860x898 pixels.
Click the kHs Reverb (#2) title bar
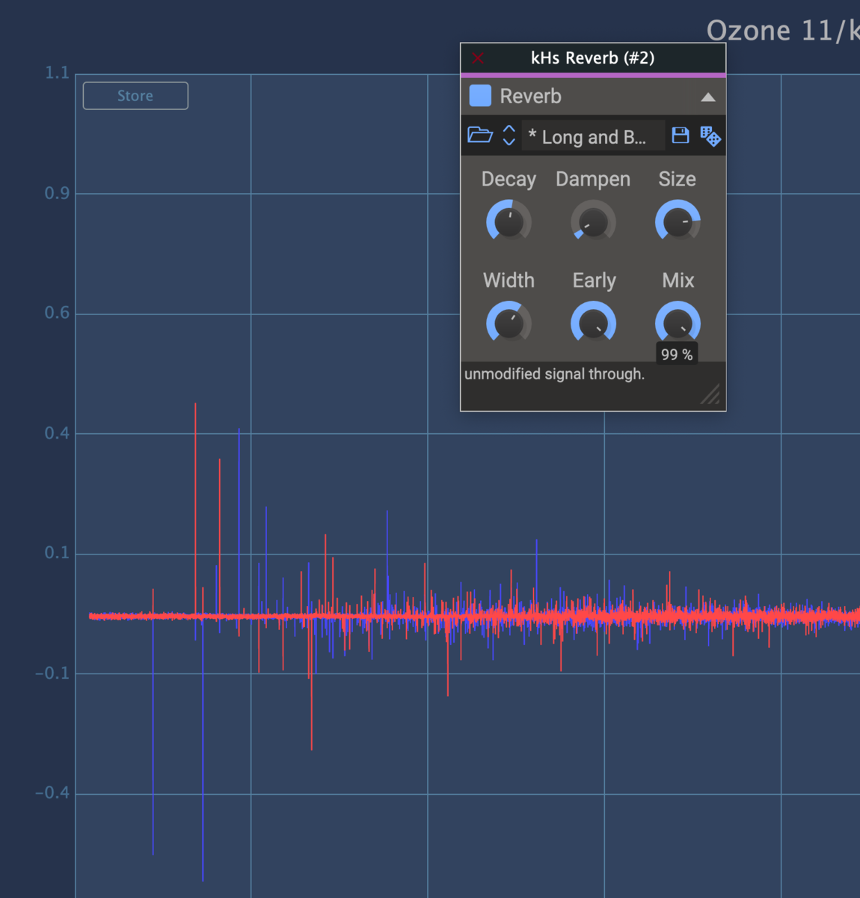(x=593, y=58)
